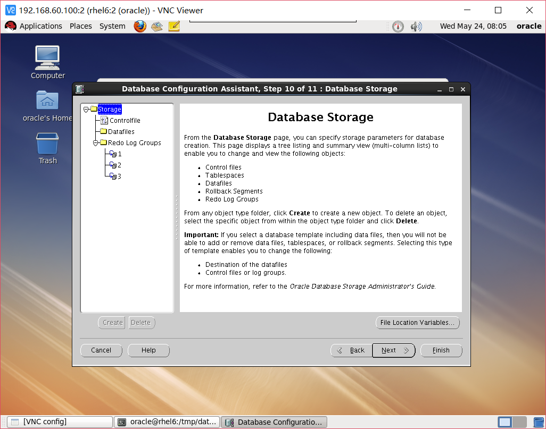
Task: Click the system monitor gauge in the panel
Action: point(398,26)
